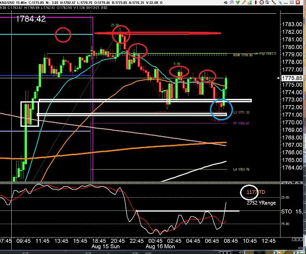Click the 25.00 stochastic level label

pos(285,197)
